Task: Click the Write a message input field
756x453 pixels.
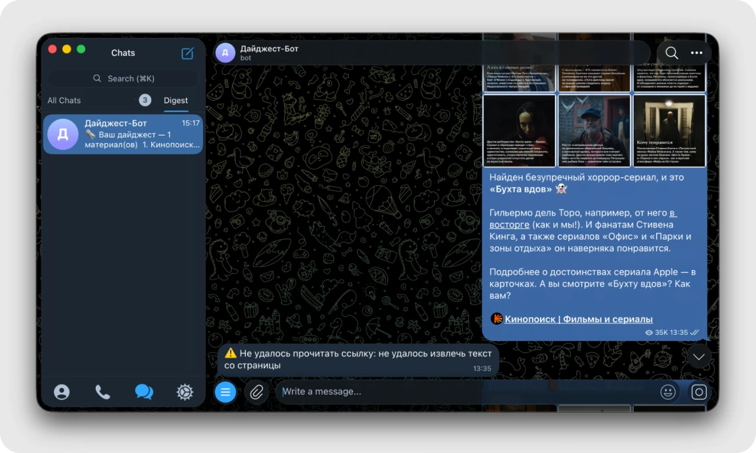Action: click(x=468, y=392)
